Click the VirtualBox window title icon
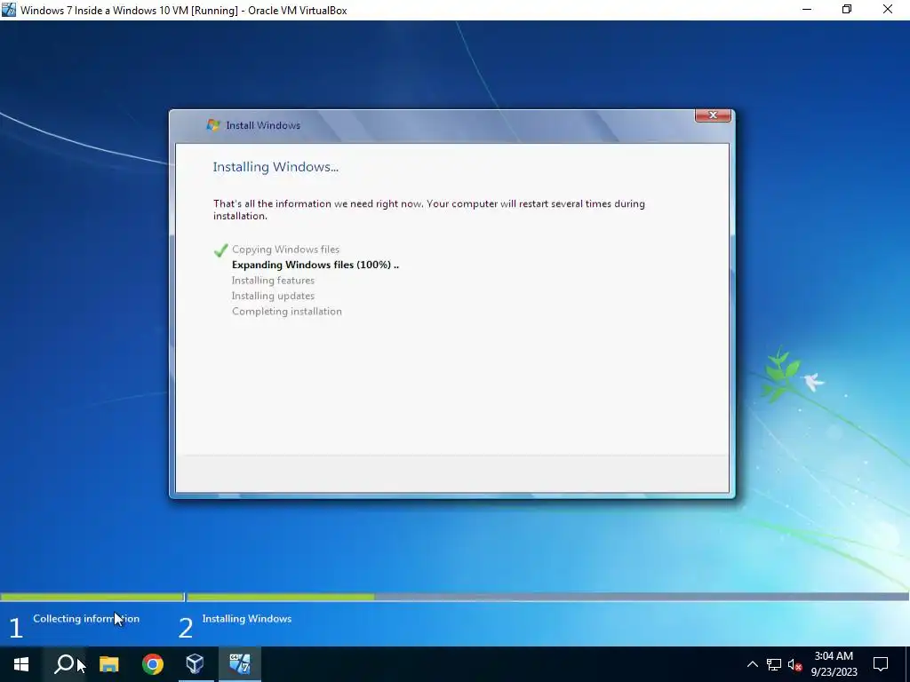This screenshot has height=682, width=910. coord(9,10)
